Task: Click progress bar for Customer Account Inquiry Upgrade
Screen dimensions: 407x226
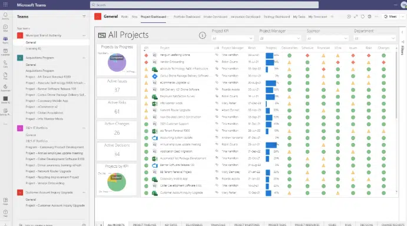Action: point(269,193)
